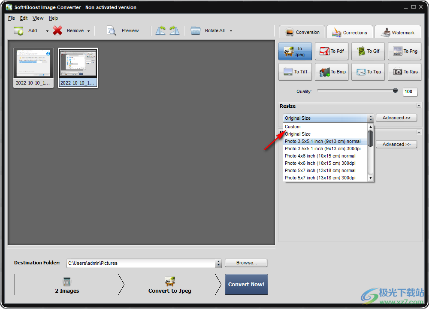Switch to the Watermark tab
Viewport: 429px width, 309px height.
[398, 33]
